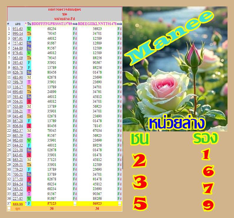The height and width of the screenshot is (218, 234).
Task: Click the orange Th day badge in row 2
Action: [29, 34]
